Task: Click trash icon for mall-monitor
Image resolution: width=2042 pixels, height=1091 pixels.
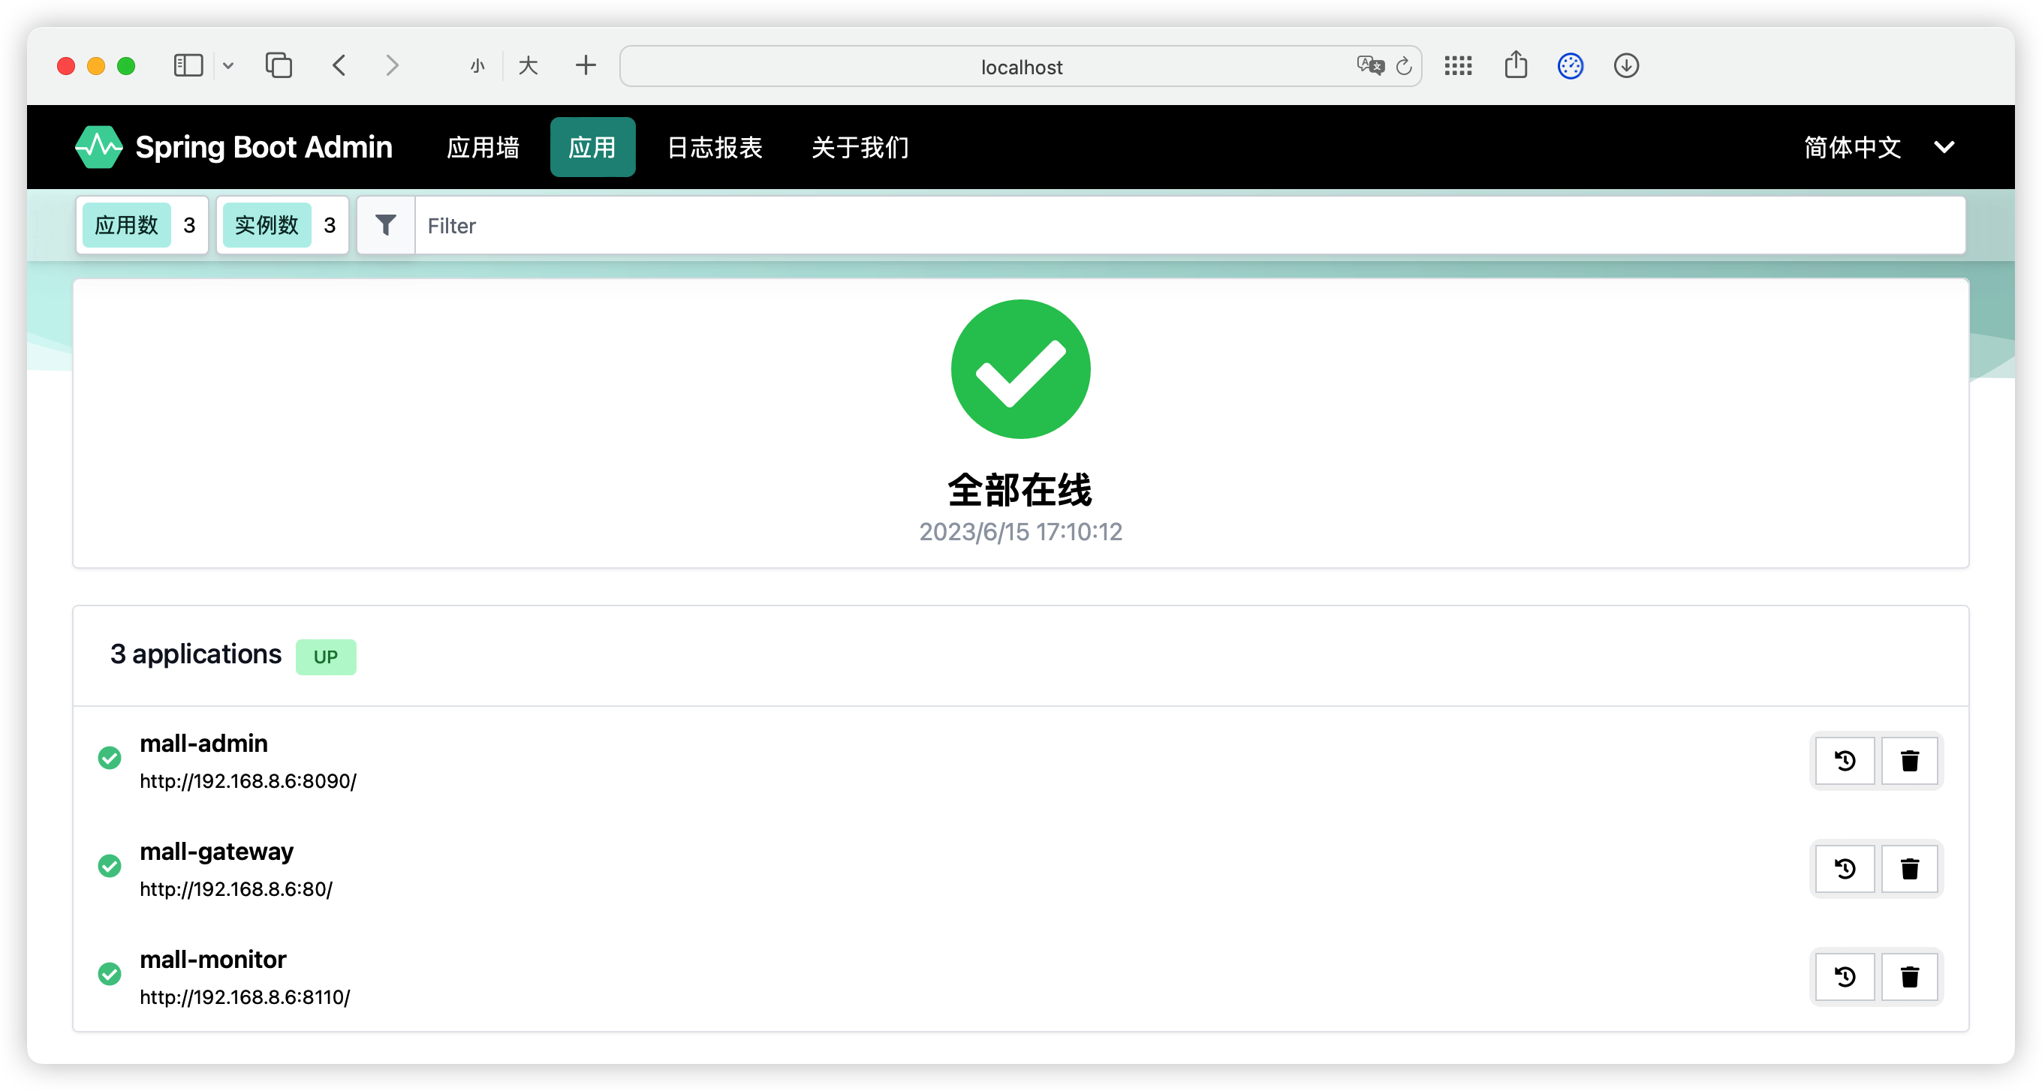Action: 1910,976
